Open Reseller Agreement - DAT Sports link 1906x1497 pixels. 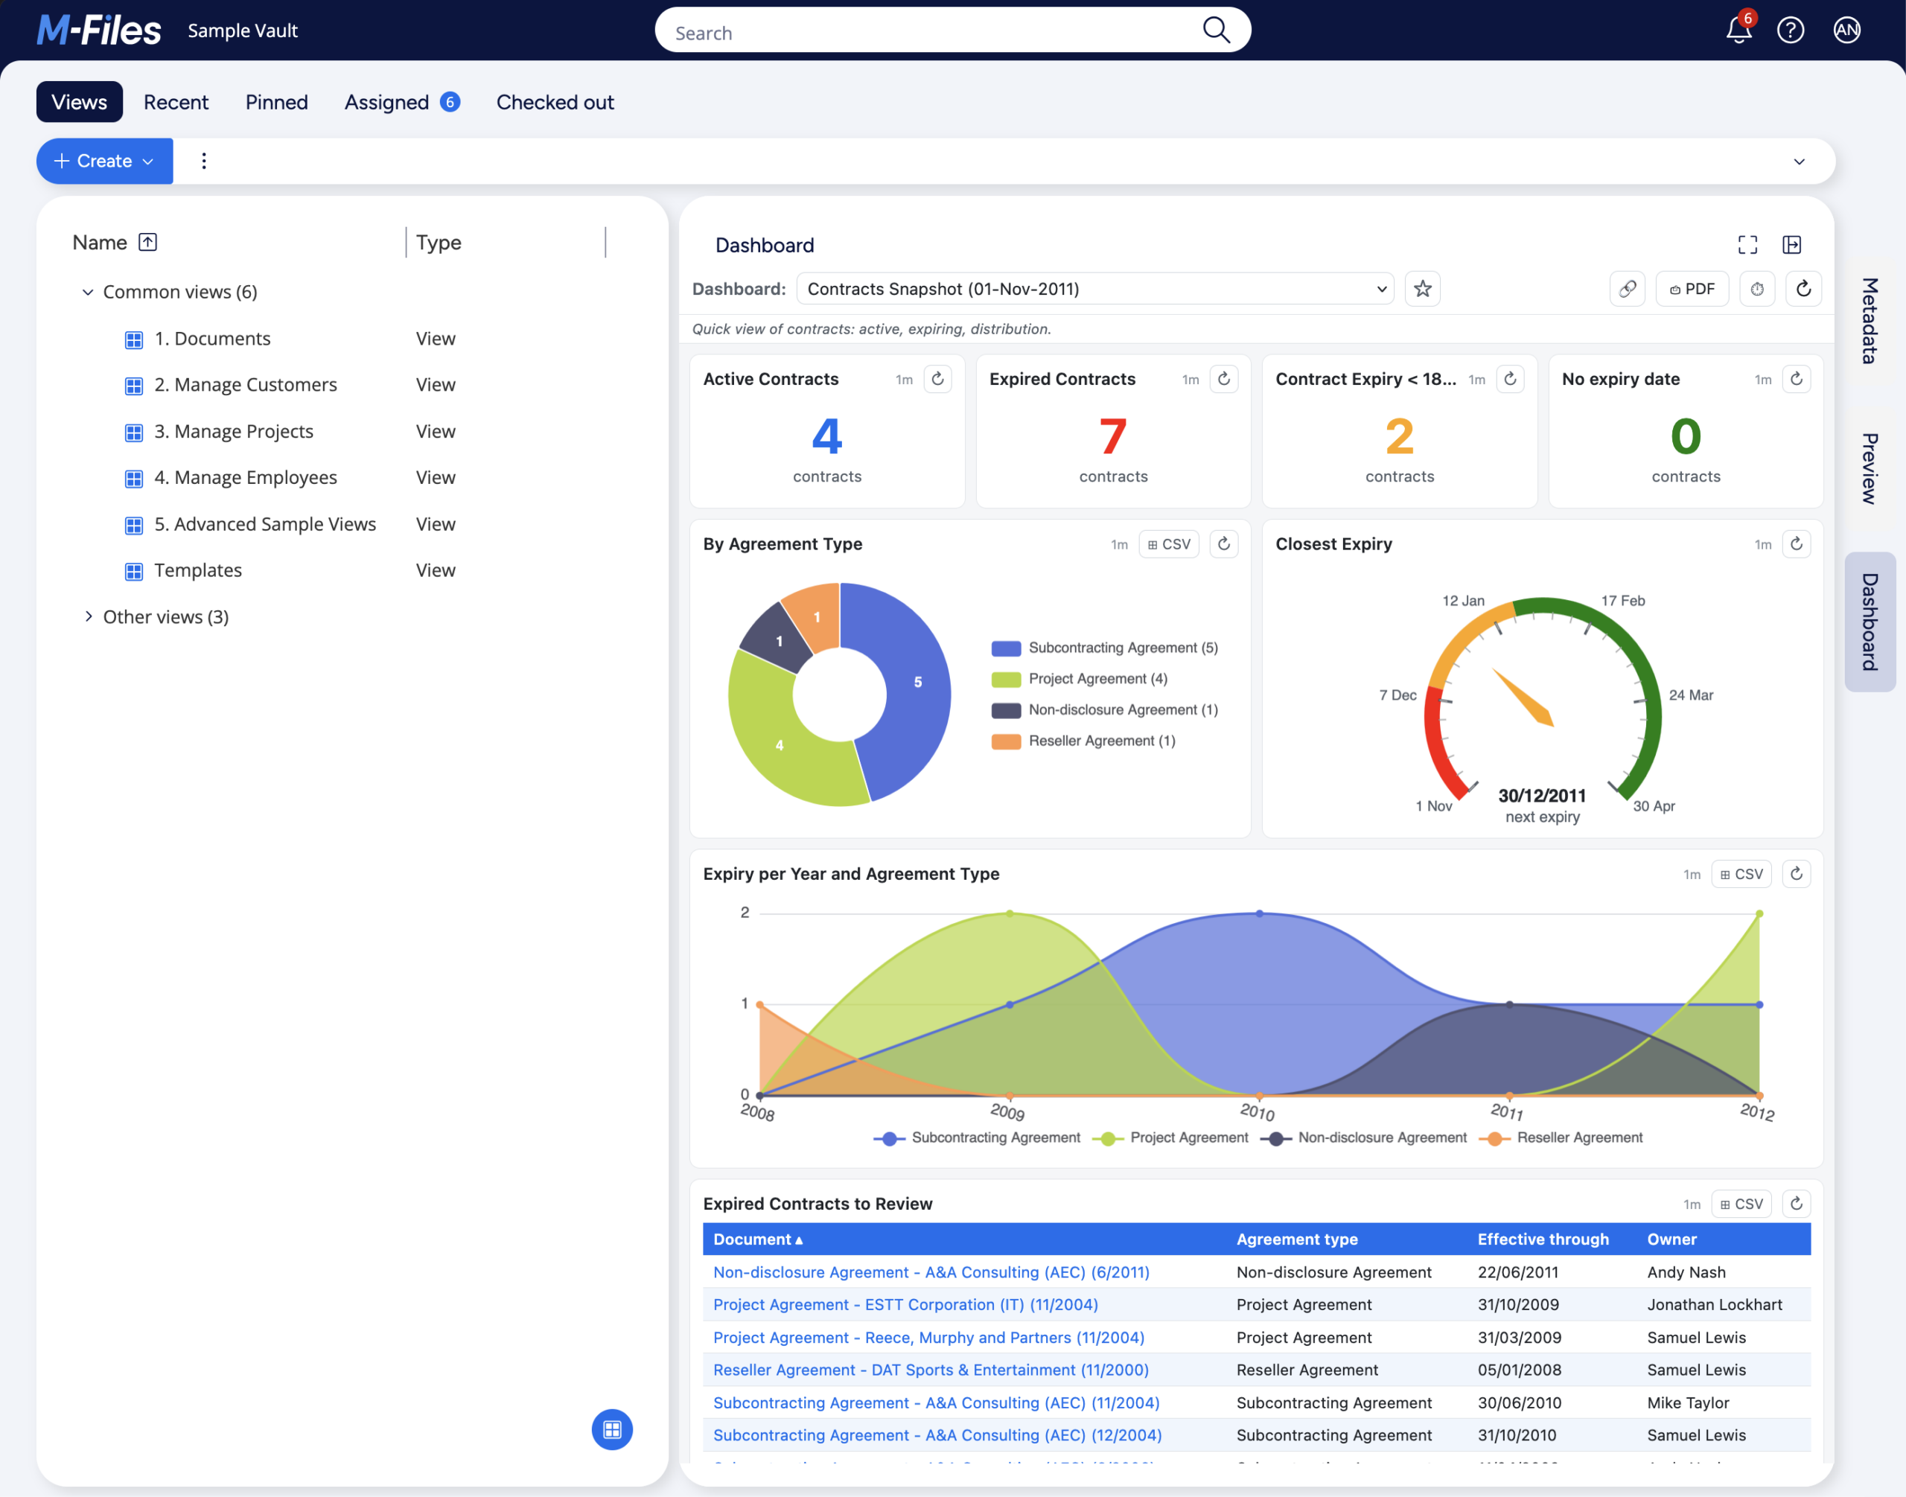[931, 1370]
